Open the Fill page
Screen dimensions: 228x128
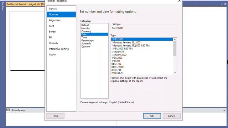(x=61, y=37)
